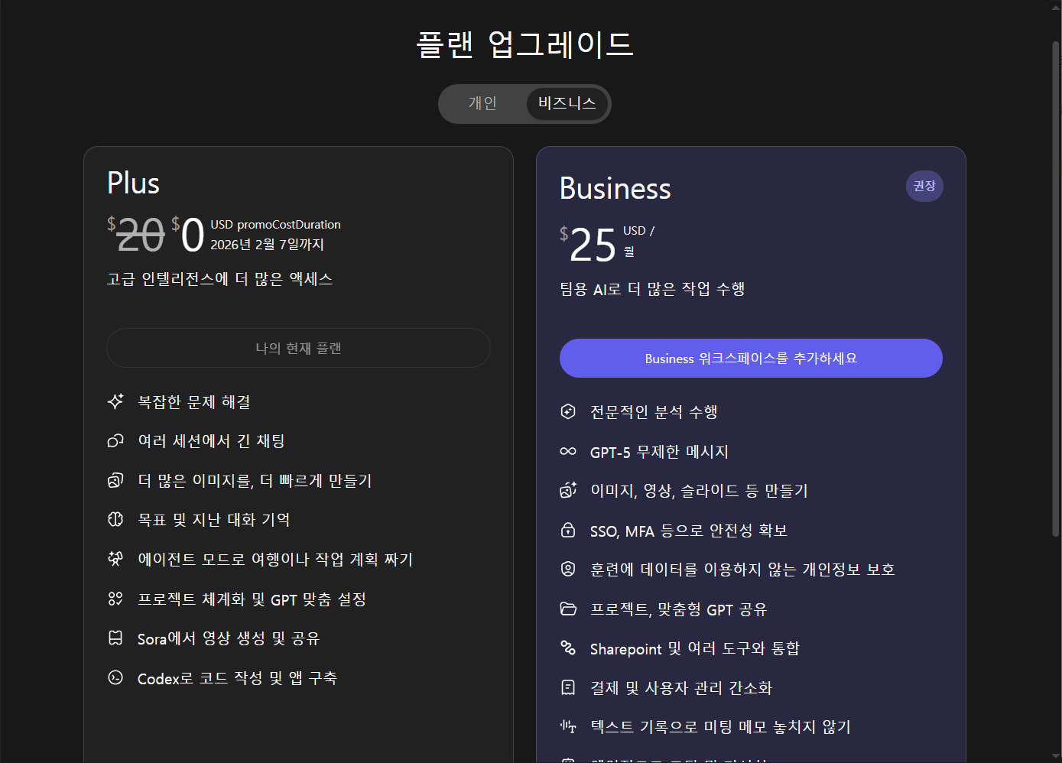1062x763 pixels.
Task: Click the text Codex로 코드 작성 및 앱 구축
Action: point(237,678)
